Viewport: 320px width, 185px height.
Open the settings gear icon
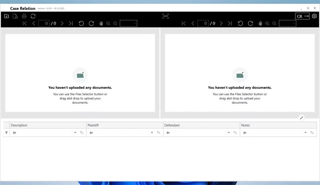coord(314,16)
